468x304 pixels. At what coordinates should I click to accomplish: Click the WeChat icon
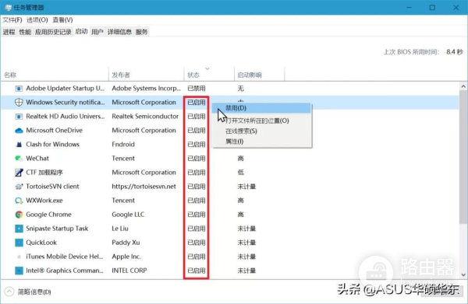click(x=19, y=159)
